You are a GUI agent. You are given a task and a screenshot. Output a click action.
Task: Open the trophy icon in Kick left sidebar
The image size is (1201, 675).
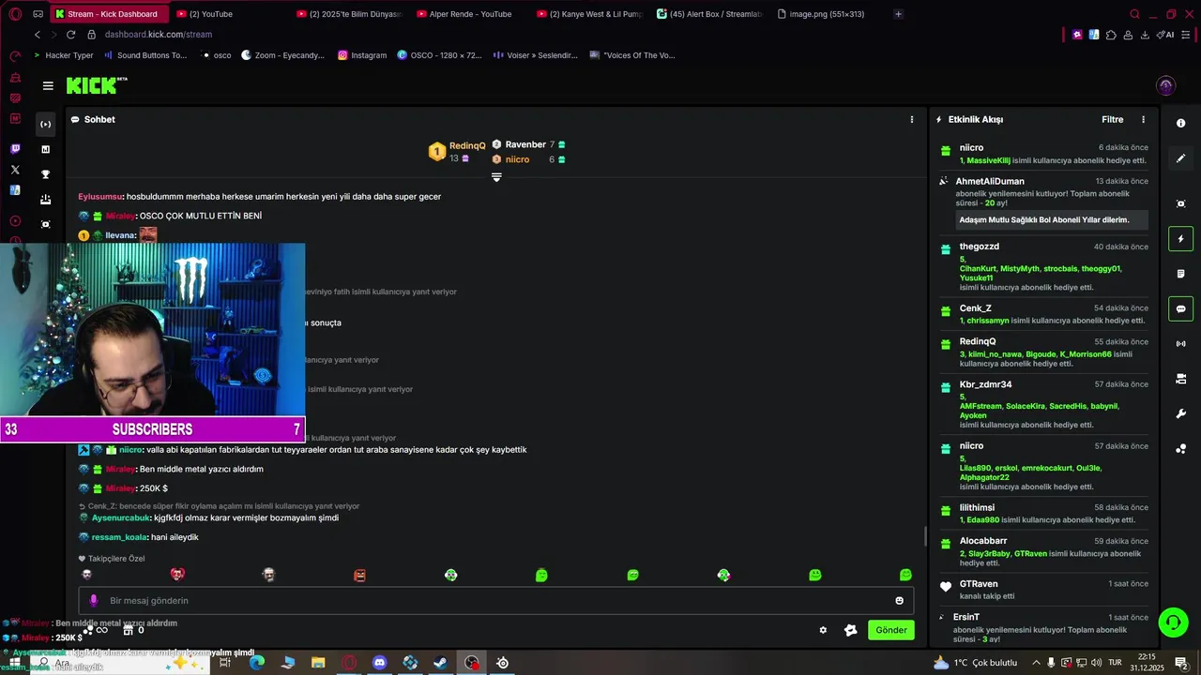pos(45,174)
